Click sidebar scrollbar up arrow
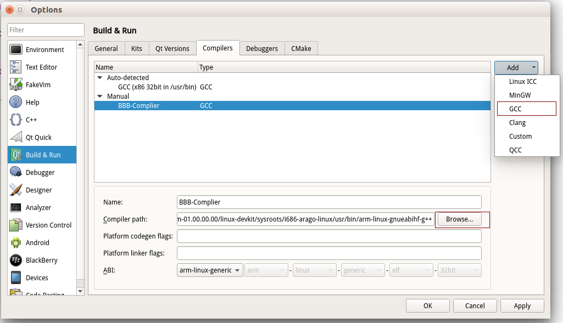Image resolution: width=563 pixels, height=323 pixels. point(80,44)
